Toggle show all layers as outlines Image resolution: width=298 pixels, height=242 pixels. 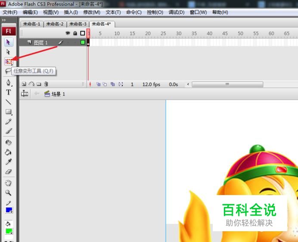coord(83,33)
